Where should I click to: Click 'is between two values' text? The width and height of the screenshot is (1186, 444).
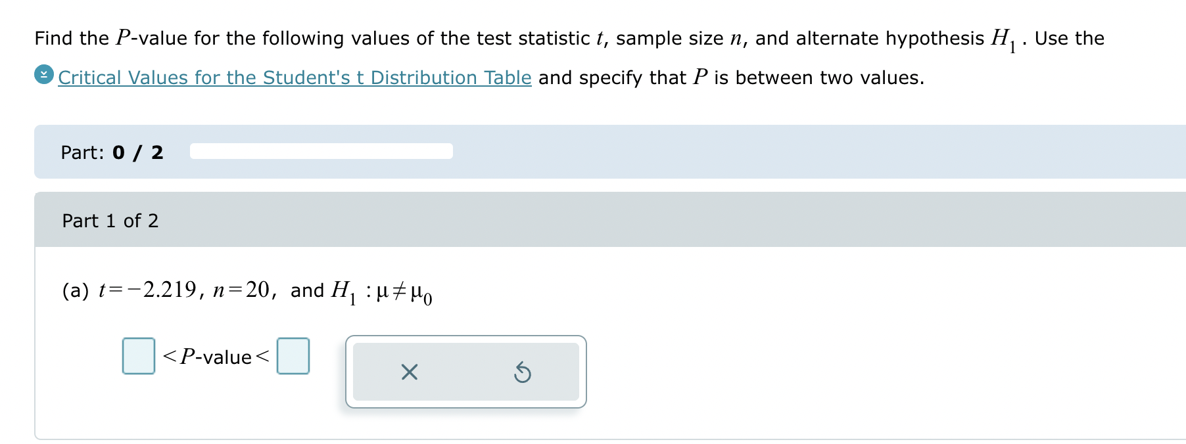coord(819,78)
